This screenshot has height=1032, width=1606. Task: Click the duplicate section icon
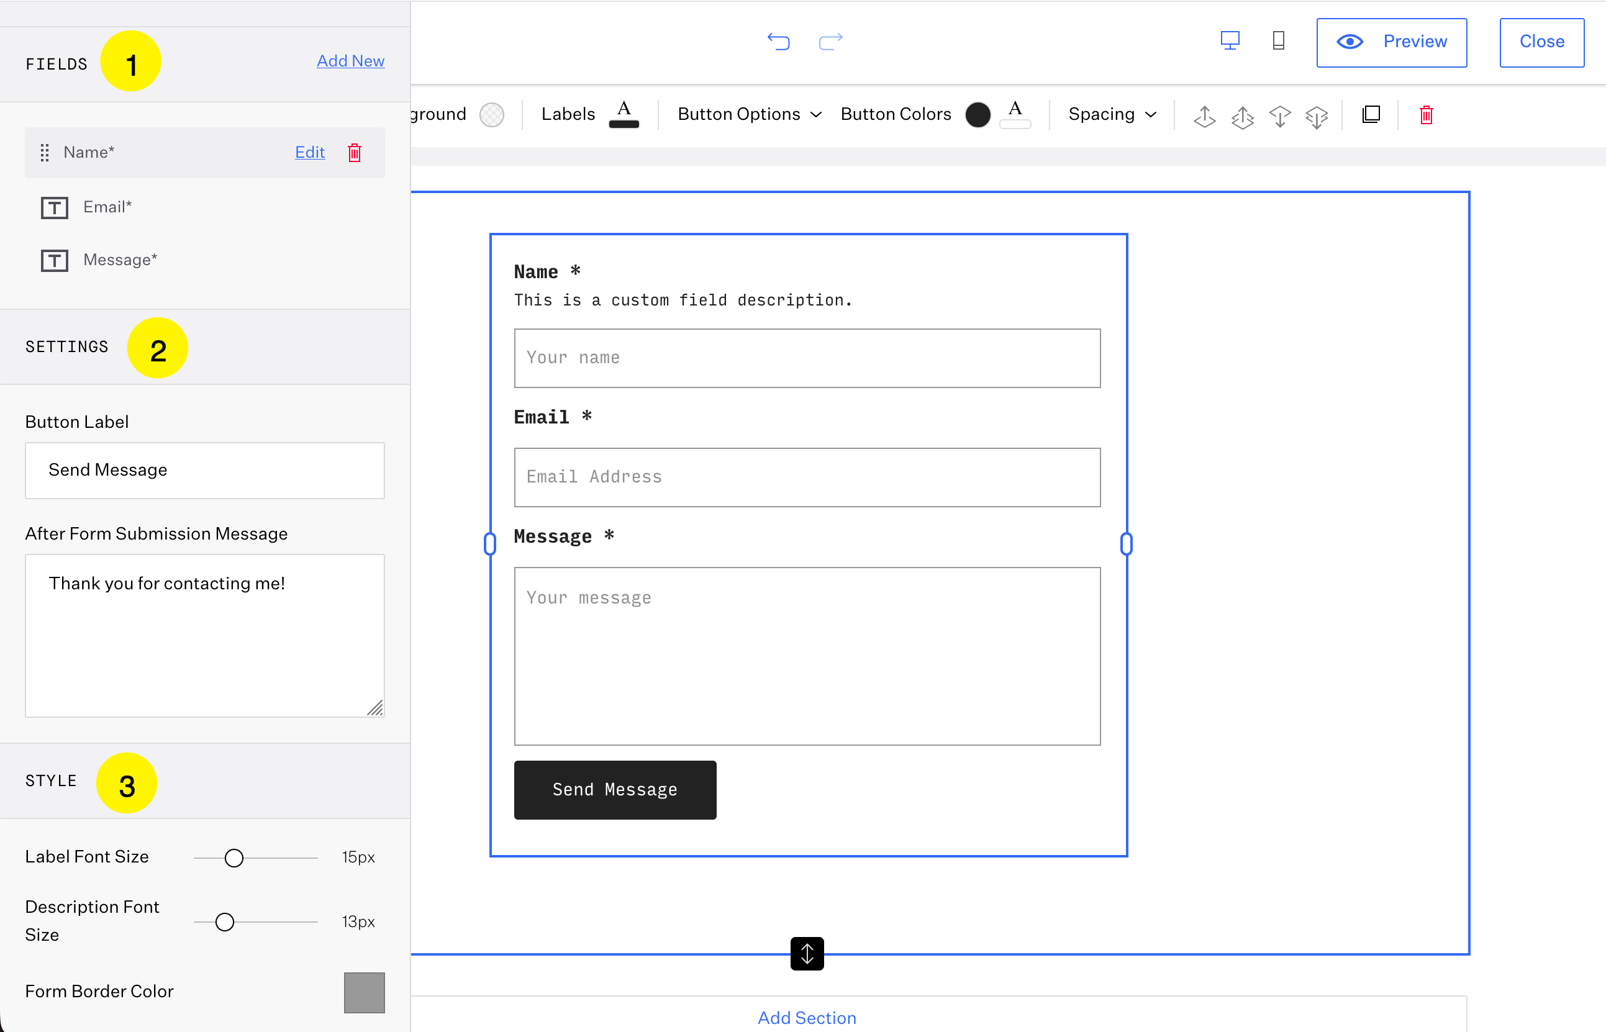(x=1371, y=115)
